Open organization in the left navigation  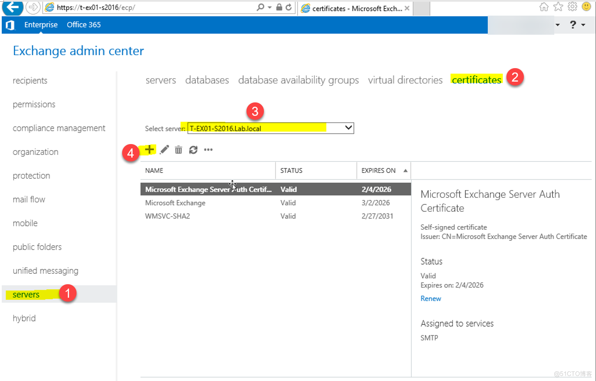(x=36, y=152)
